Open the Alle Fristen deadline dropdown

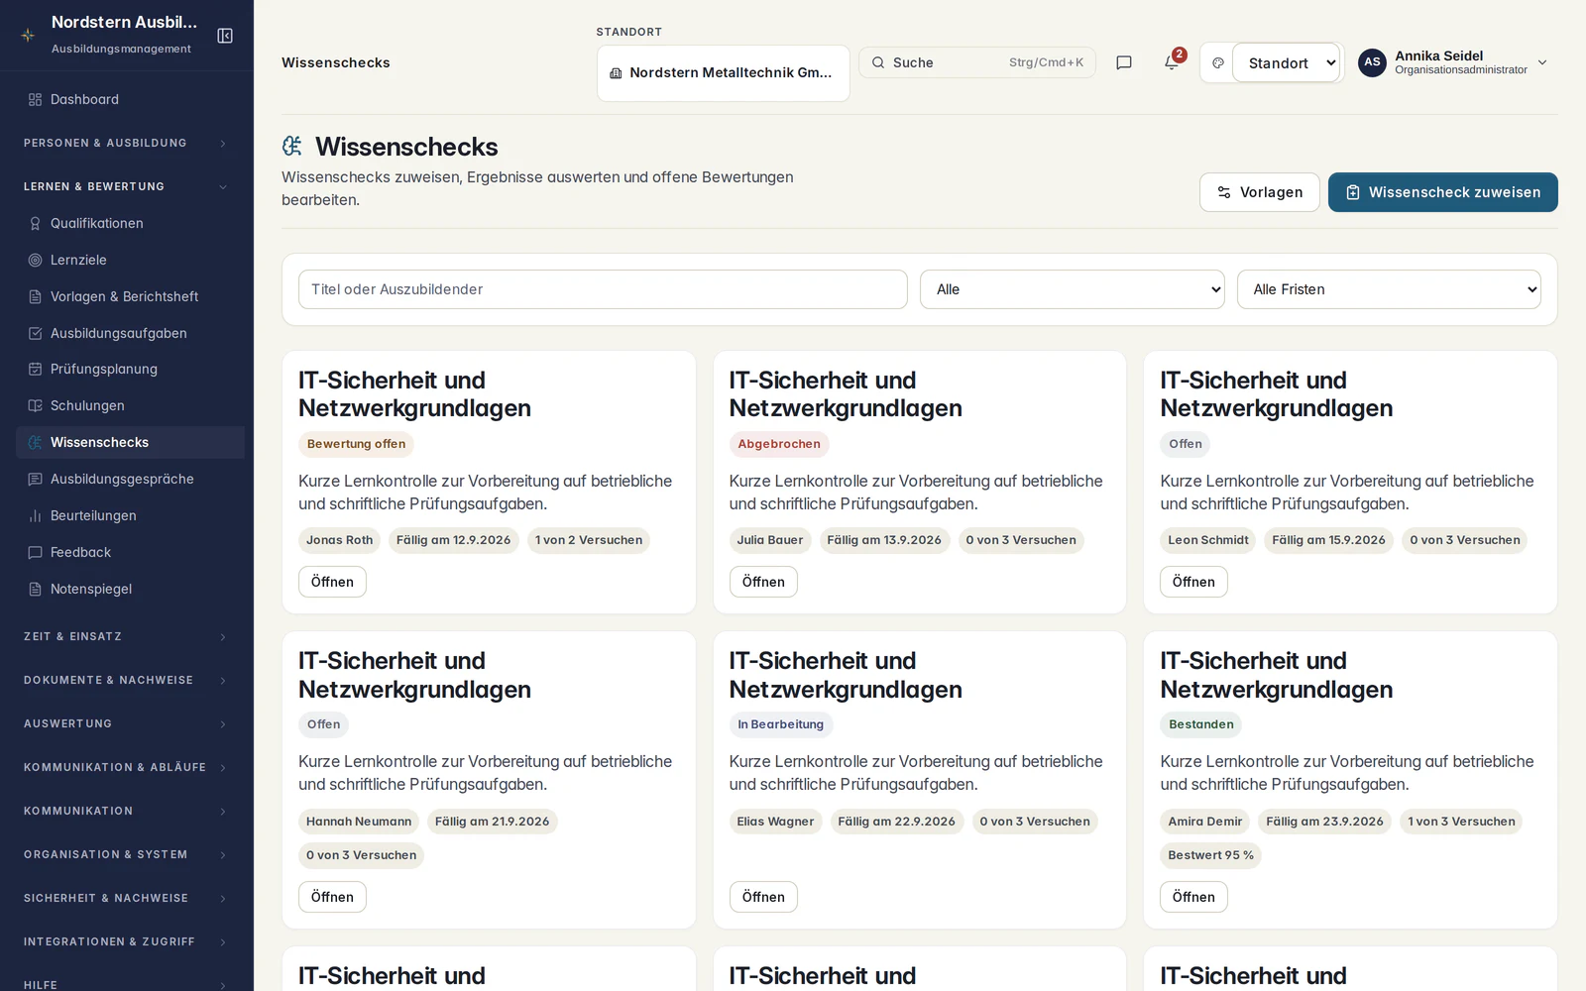coord(1389,289)
